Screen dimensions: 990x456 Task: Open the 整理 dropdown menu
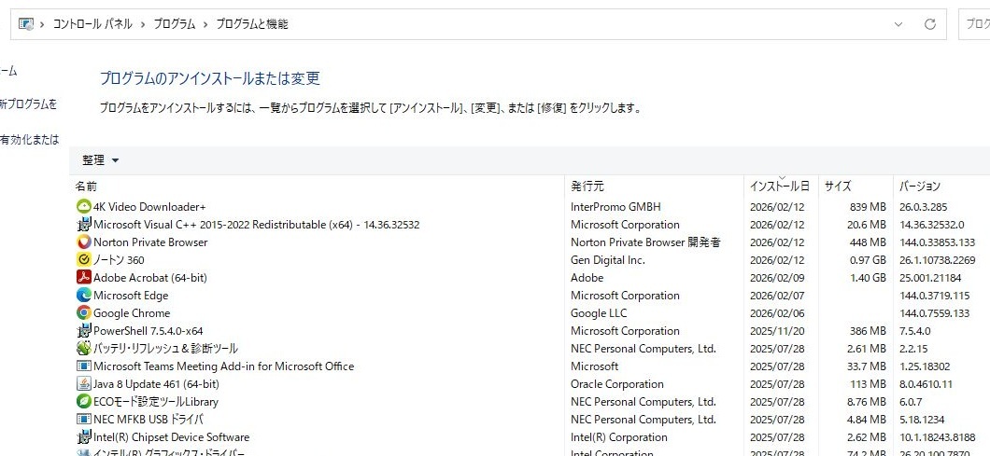(x=101, y=160)
